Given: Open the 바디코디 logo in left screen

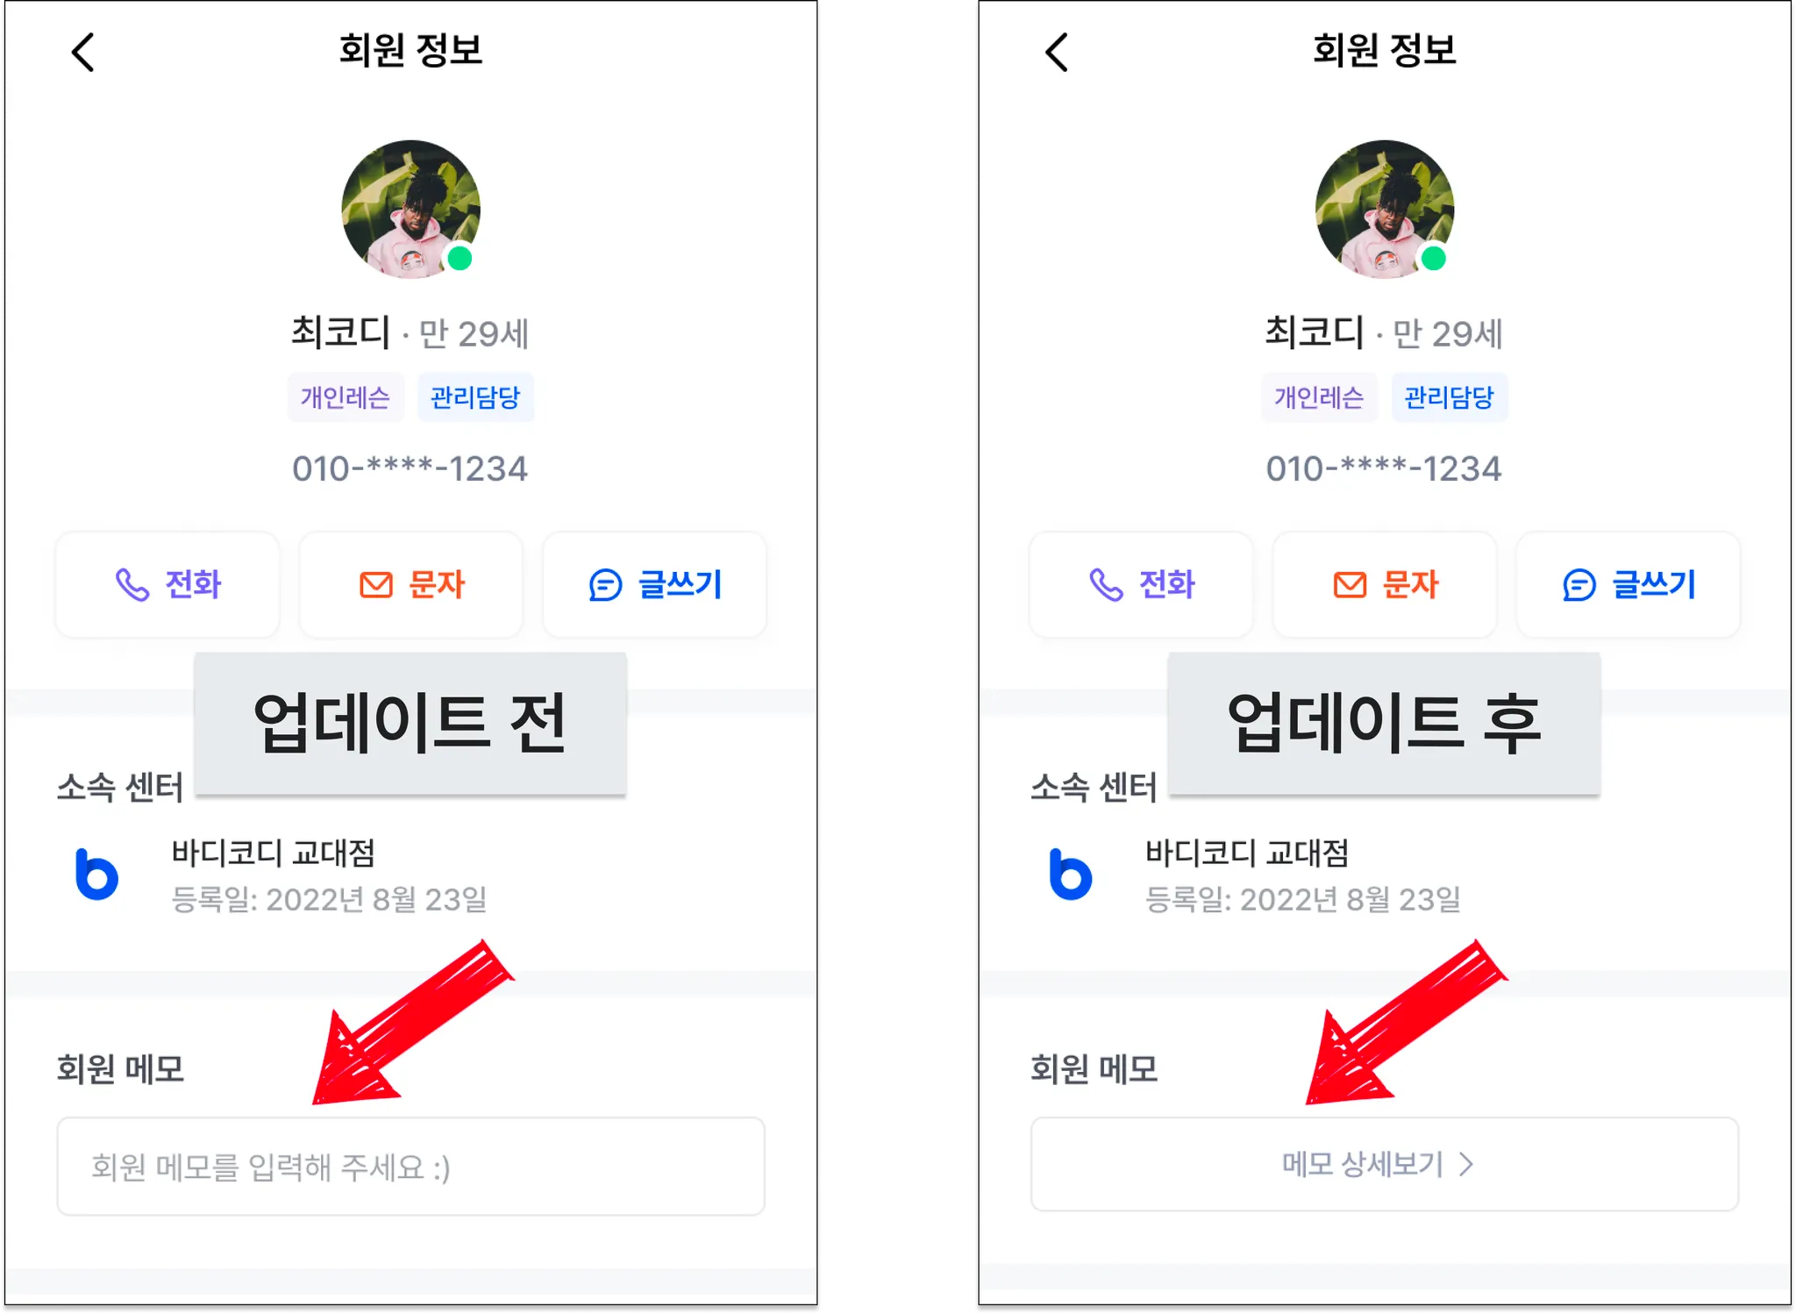Looking at the screenshot, I should [96, 874].
